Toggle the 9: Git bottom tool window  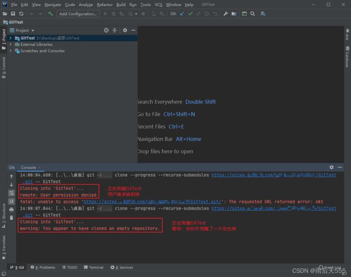tap(17, 267)
